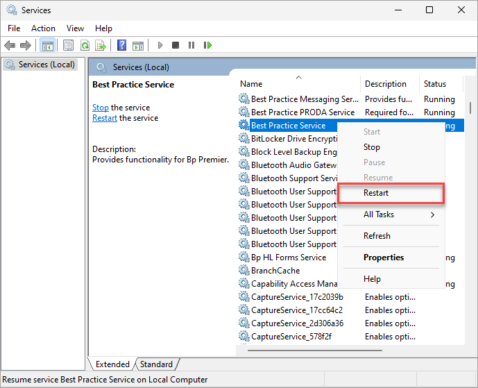Click the vertical scrollbar thumb of services list
Viewport: 478px width, 388px height.
(470, 108)
